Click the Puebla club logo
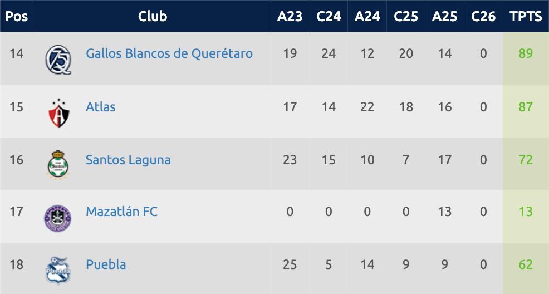The width and height of the screenshot is (549, 294). pyautogui.click(x=58, y=271)
